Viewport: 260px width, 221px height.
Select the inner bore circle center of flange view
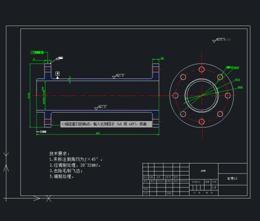(x=202, y=95)
